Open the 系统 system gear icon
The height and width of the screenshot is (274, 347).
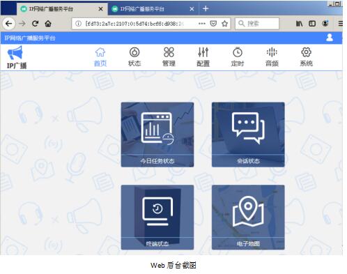306,52
